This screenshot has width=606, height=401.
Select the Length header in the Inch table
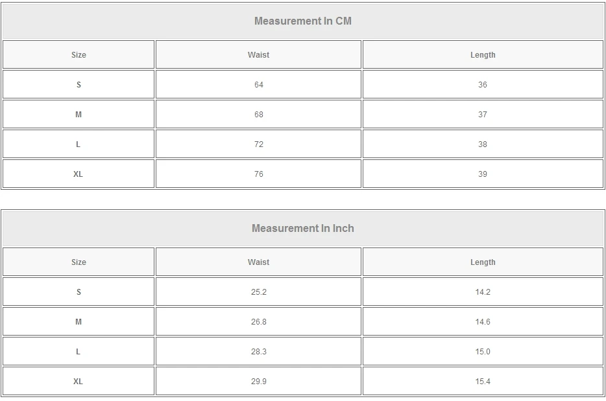coord(482,262)
